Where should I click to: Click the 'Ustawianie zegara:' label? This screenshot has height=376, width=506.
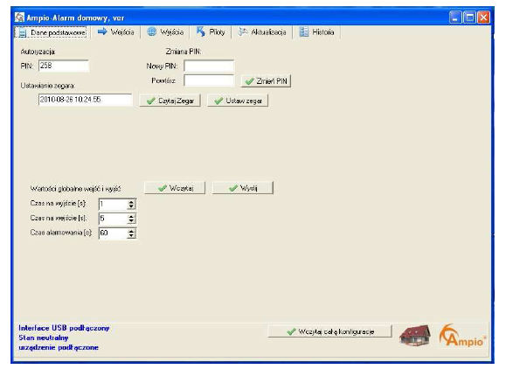[x=48, y=86]
